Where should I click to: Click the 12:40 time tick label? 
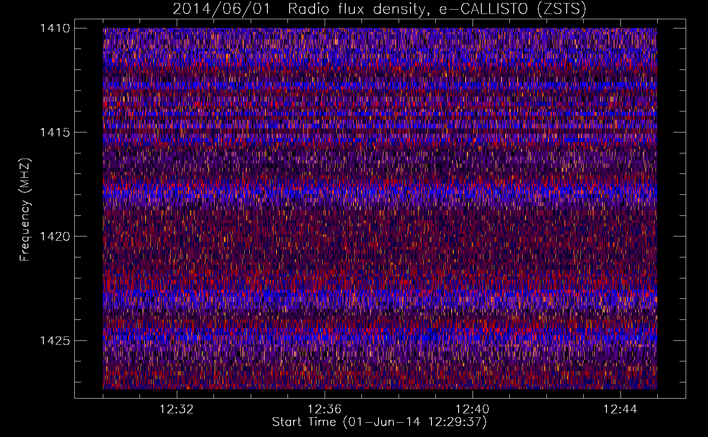tap(473, 409)
